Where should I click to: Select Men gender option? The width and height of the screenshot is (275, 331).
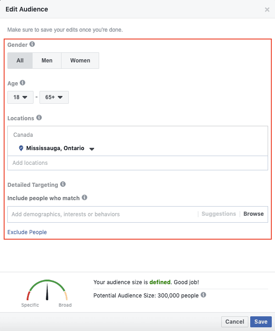pyautogui.click(x=47, y=61)
